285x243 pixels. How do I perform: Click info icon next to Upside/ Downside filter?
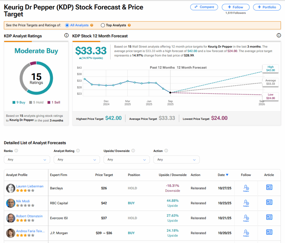click(x=133, y=151)
